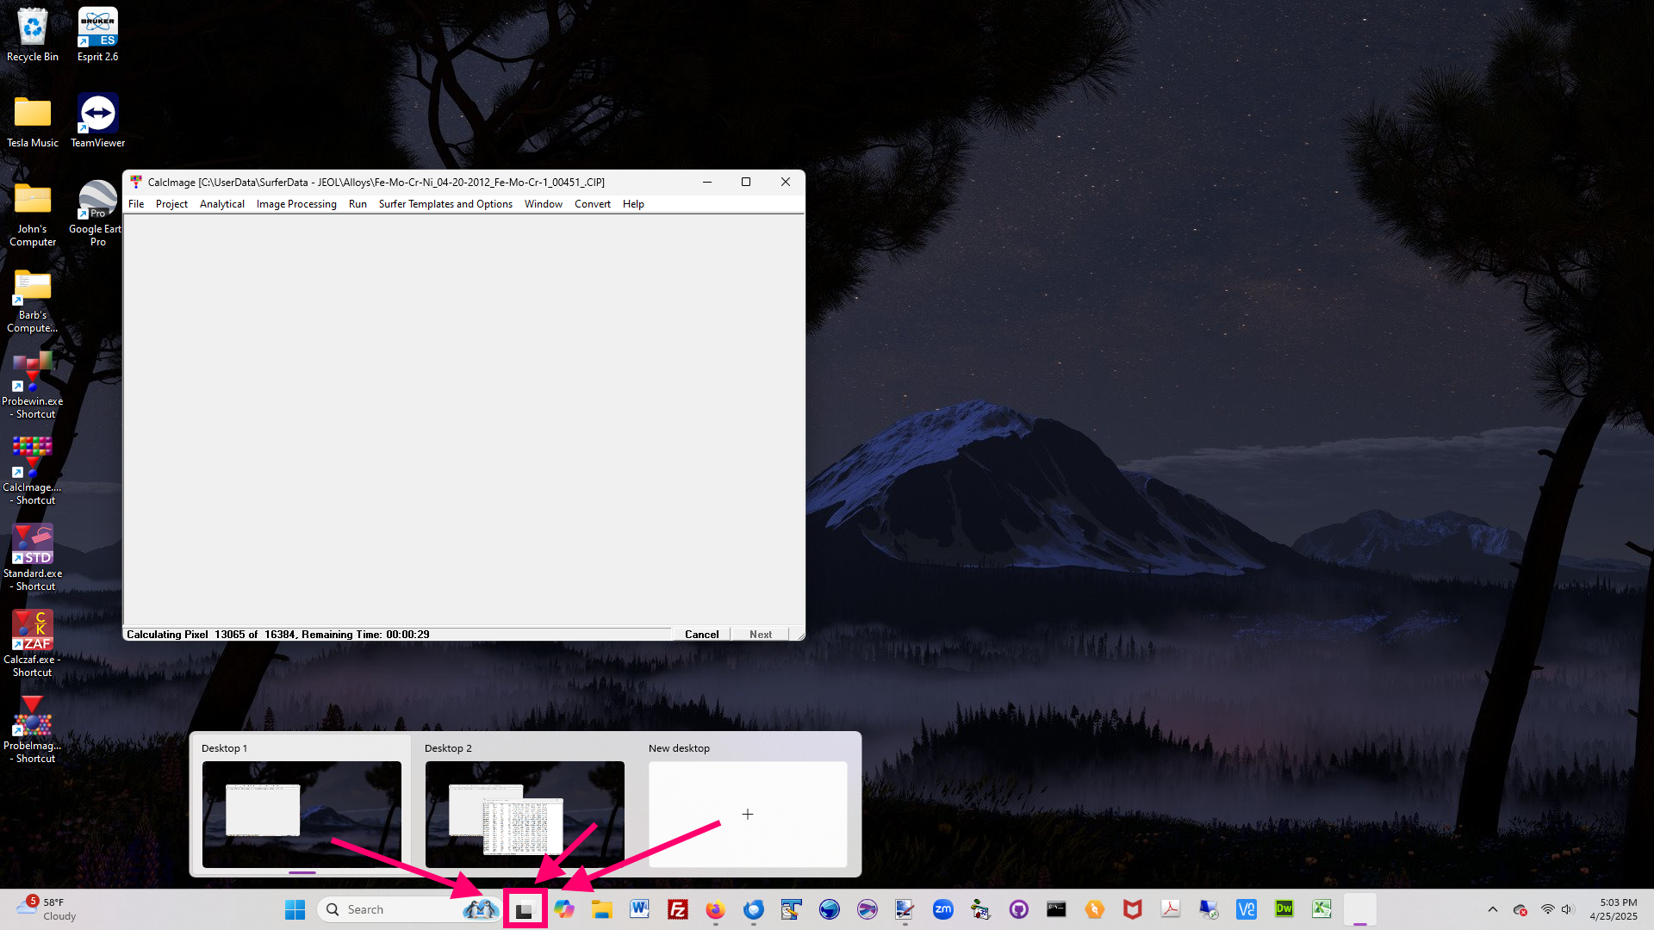This screenshot has height=930, width=1654.
Task: Switch to the Desktop 2 thumbnail
Action: click(525, 814)
